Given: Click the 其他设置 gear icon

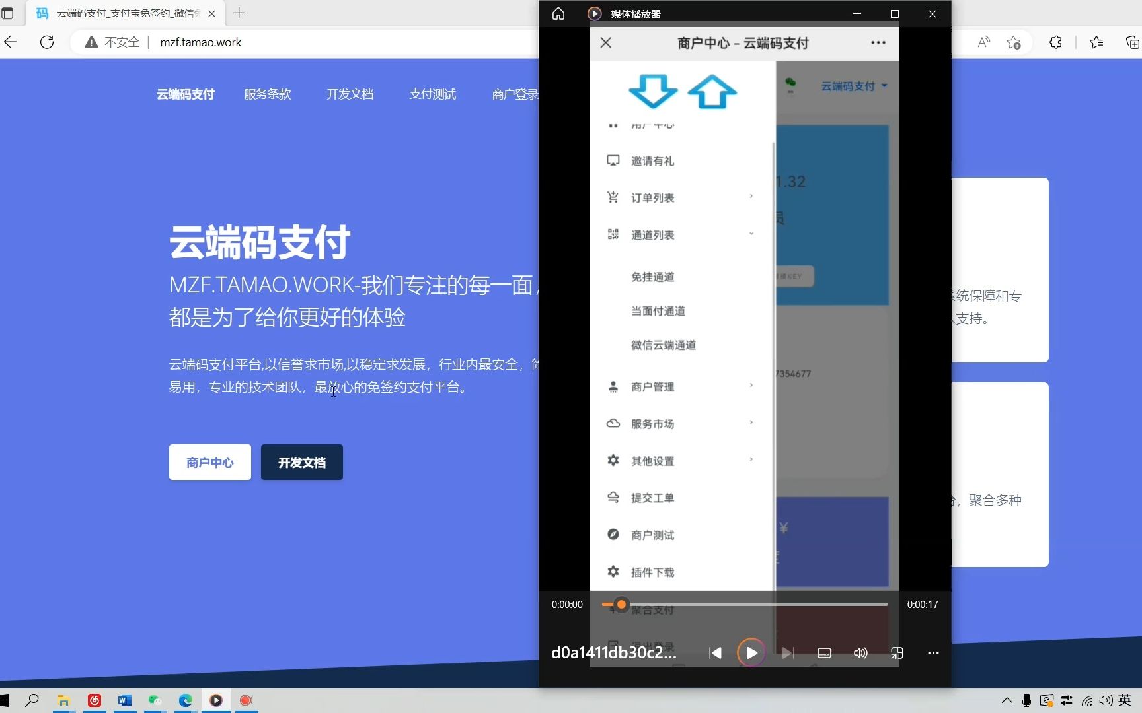Looking at the screenshot, I should [613, 460].
